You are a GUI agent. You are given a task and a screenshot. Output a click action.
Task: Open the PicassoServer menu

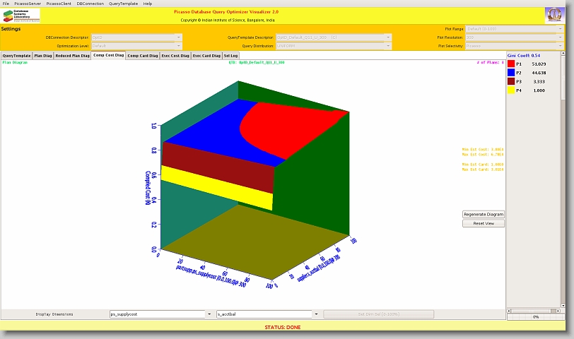[x=28, y=4]
